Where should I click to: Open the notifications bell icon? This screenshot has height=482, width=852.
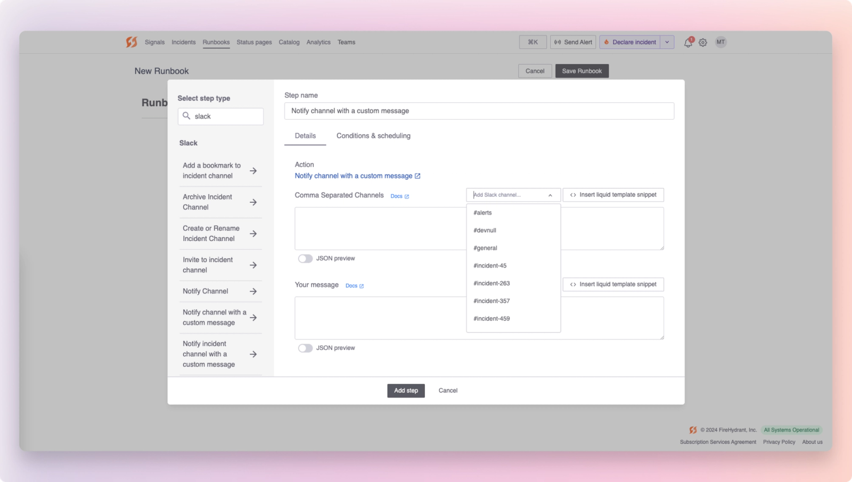pyautogui.click(x=688, y=43)
